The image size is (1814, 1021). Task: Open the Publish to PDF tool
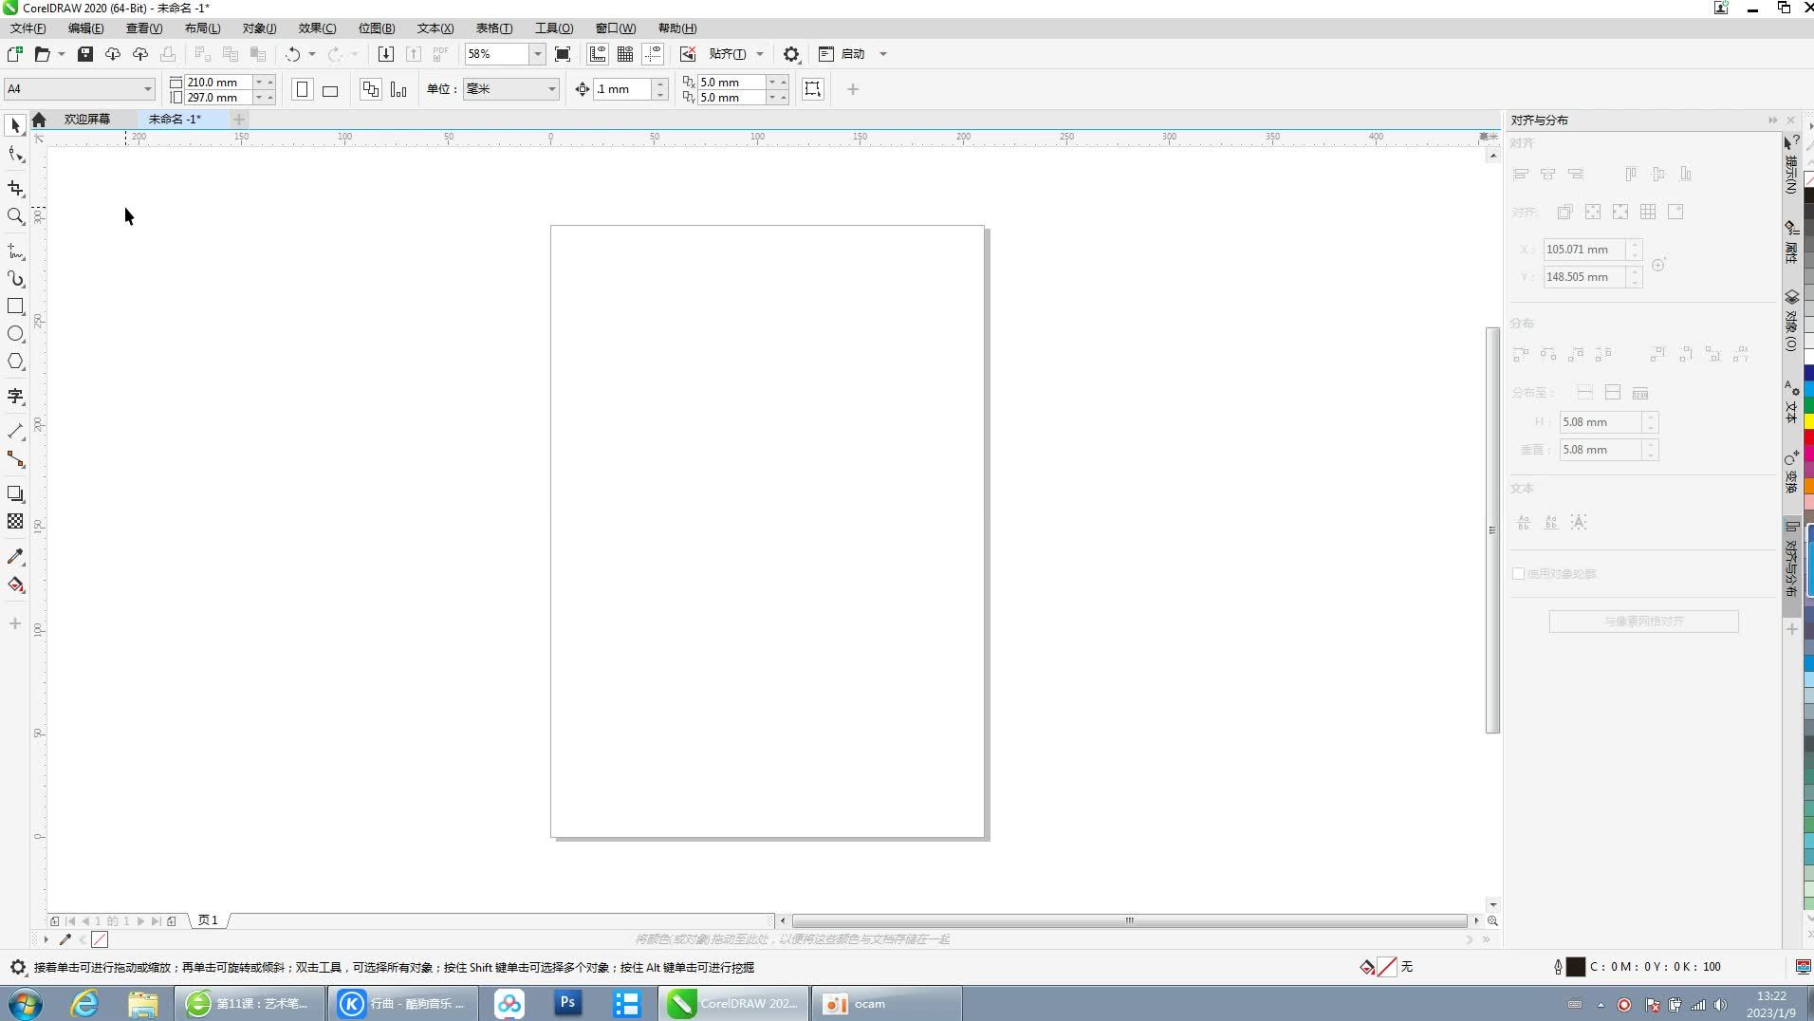coord(439,54)
